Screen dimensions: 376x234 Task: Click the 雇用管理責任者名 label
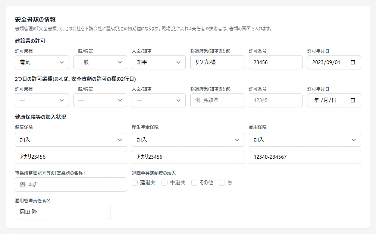pos(33,201)
